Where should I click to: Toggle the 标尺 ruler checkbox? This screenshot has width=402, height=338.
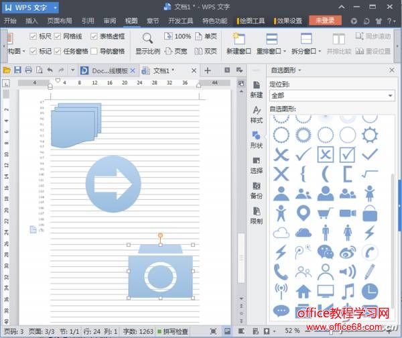pos(33,36)
